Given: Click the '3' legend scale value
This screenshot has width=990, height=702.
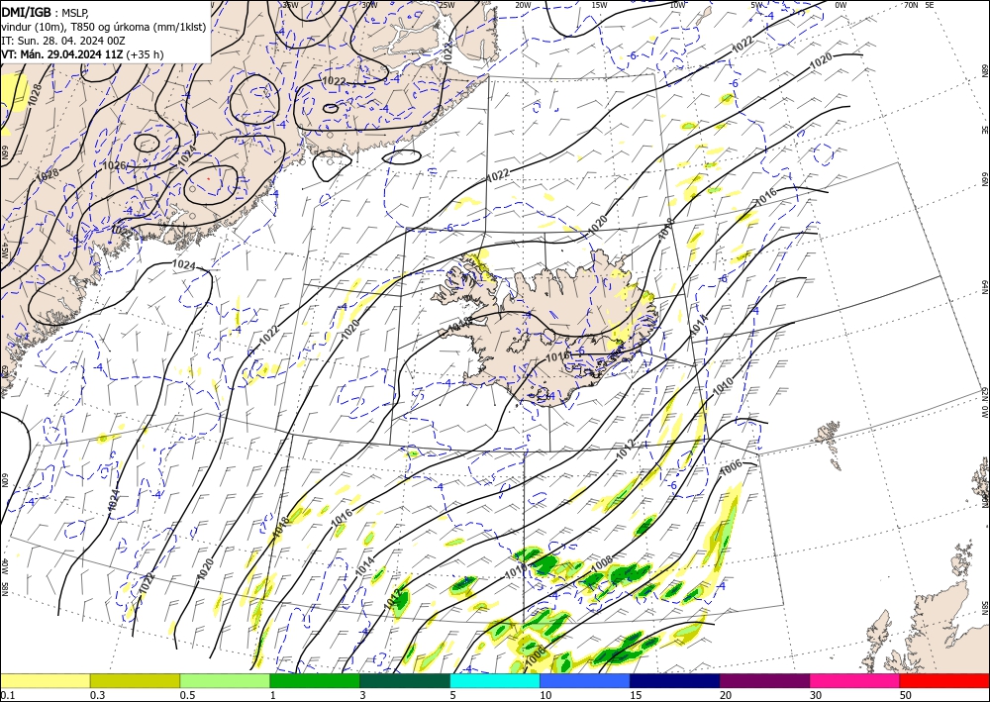Looking at the screenshot, I should tap(363, 695).
